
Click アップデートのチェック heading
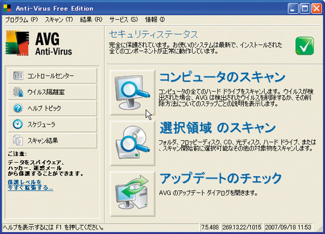(220, 178)
